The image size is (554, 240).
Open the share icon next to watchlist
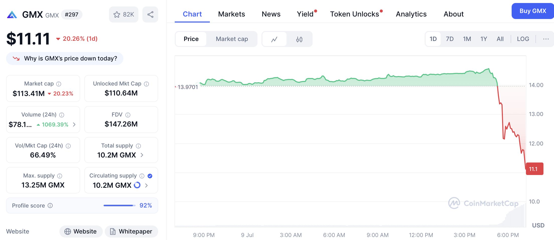point(150,14)
